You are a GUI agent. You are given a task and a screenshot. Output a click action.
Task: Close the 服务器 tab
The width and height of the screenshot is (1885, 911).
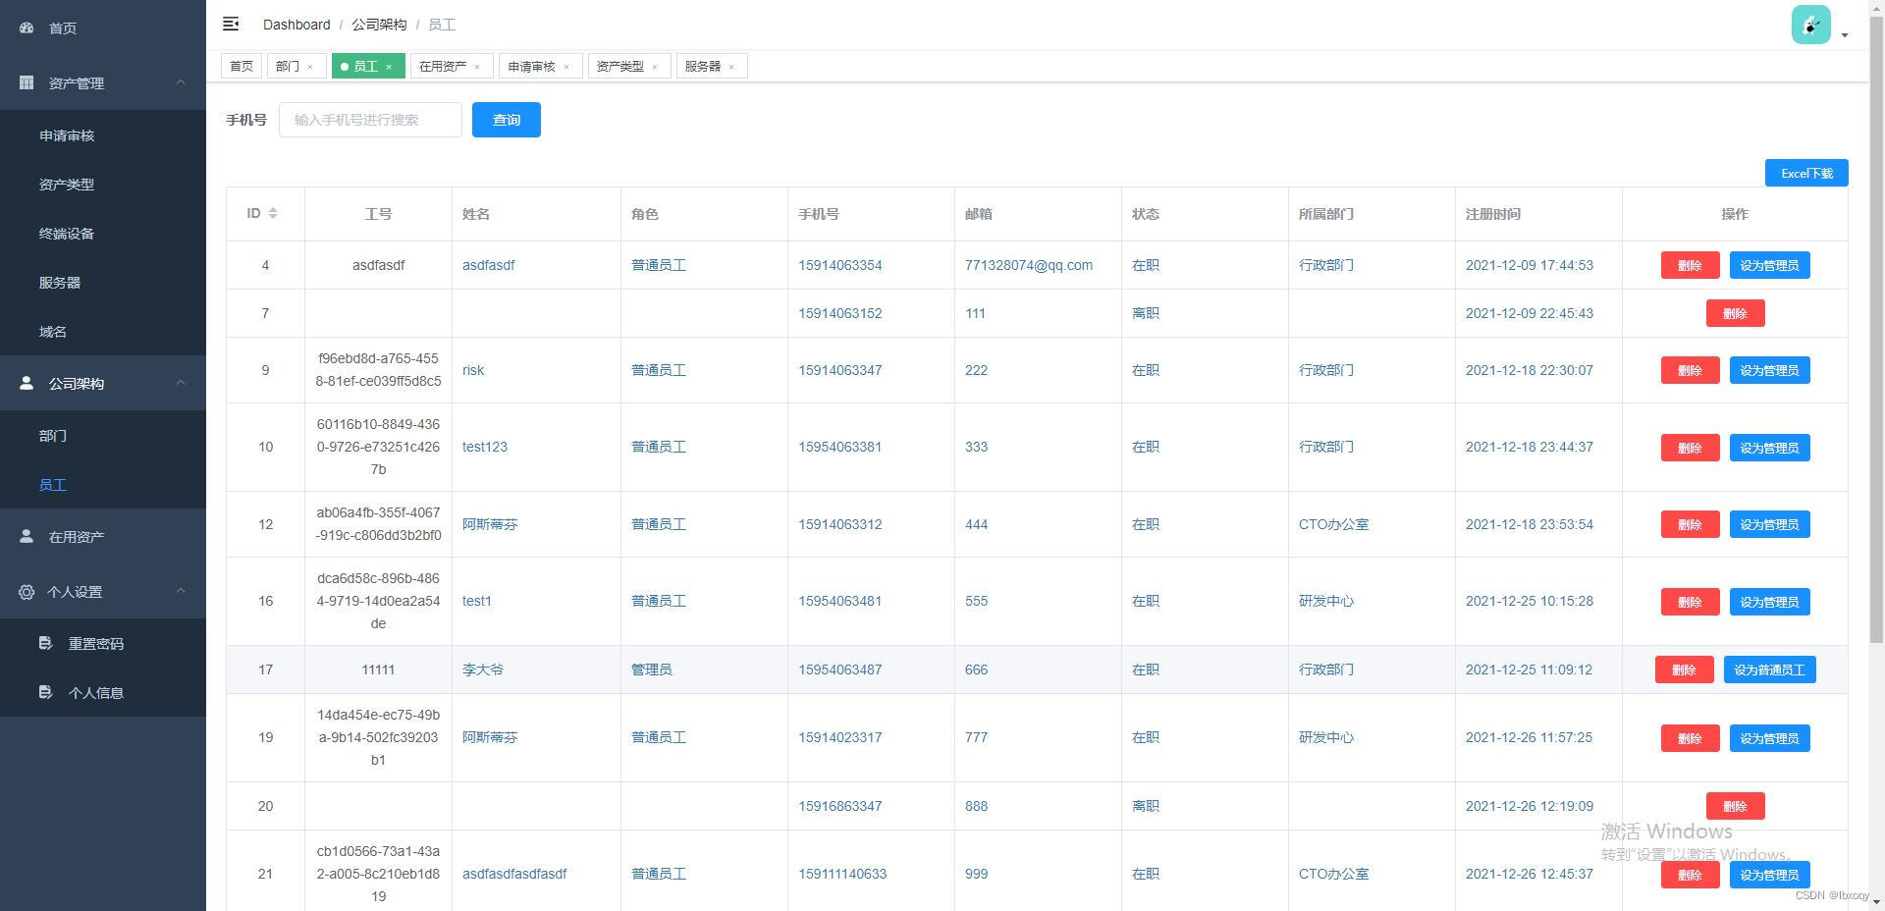(x=731, y=67)
